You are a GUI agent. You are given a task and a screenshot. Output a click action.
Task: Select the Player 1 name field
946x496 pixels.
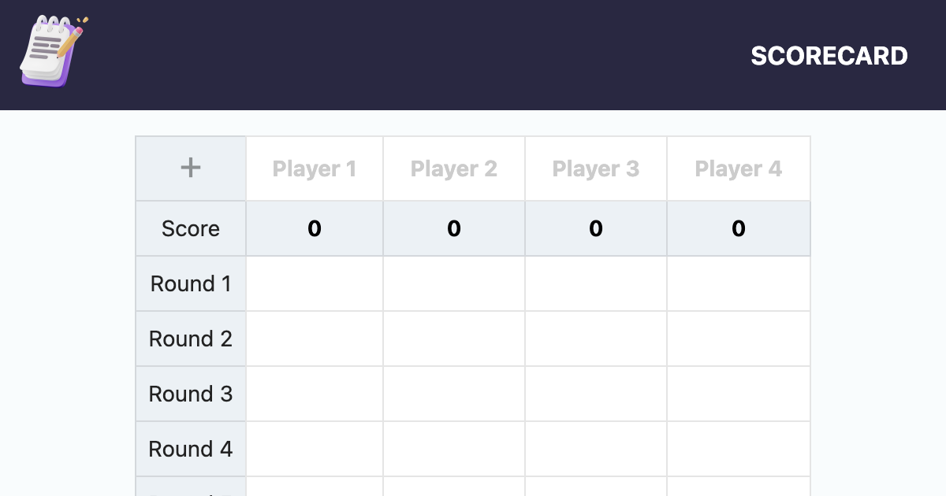(314, 168)
